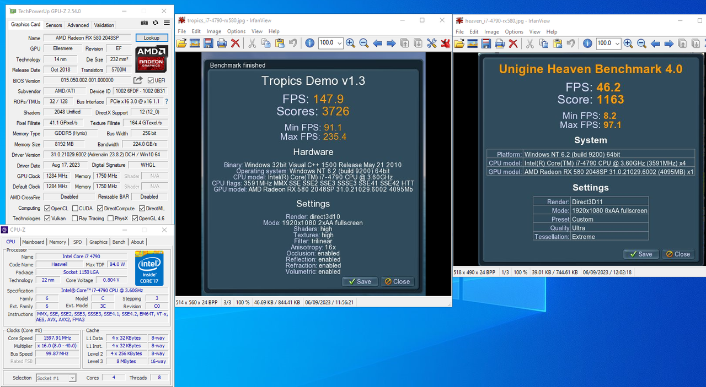The height and width of the screenshot is (387, 706).
Task: Go to next image in tropics IrfanView window
Action: [391, 43]
